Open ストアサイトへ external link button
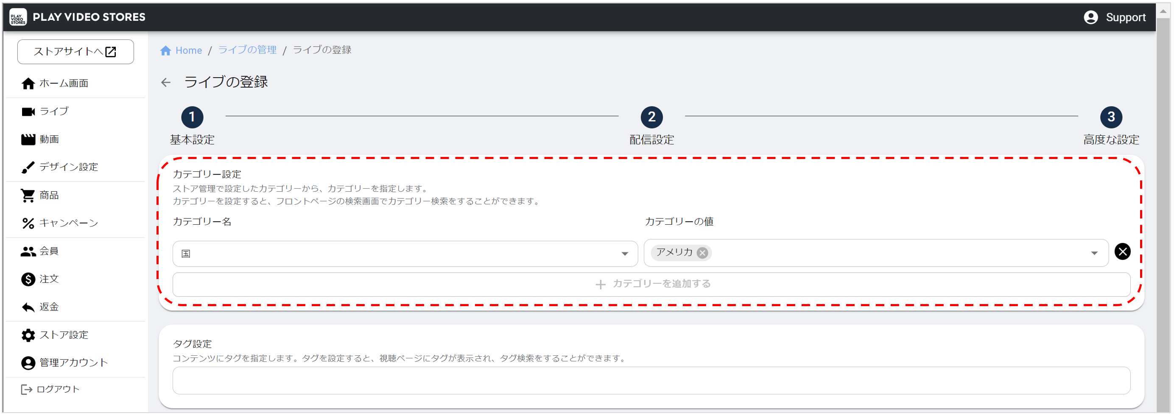Viewport: 1174px width, 416px height. pyautogui.click(x=75, y=52)
